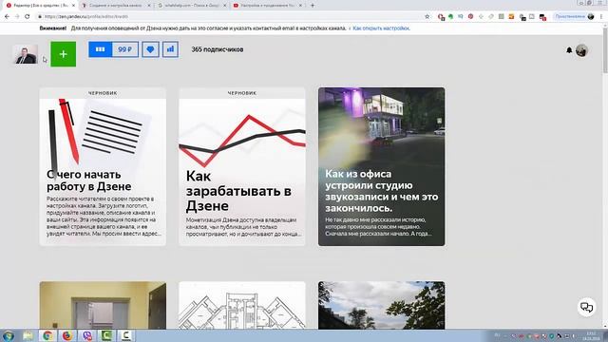Follow the "Как открыть настройки" link
This screenshot has height=342, width=608.
click(x=381, y=28)
